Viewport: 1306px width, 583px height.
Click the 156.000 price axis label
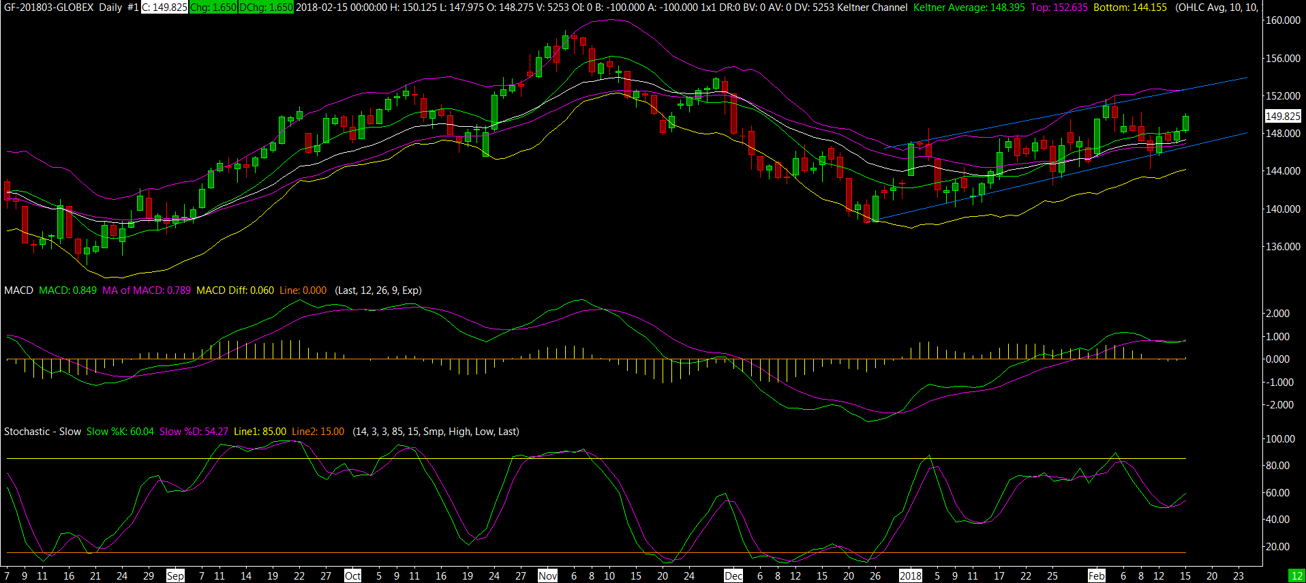[x=1283, y=59]
